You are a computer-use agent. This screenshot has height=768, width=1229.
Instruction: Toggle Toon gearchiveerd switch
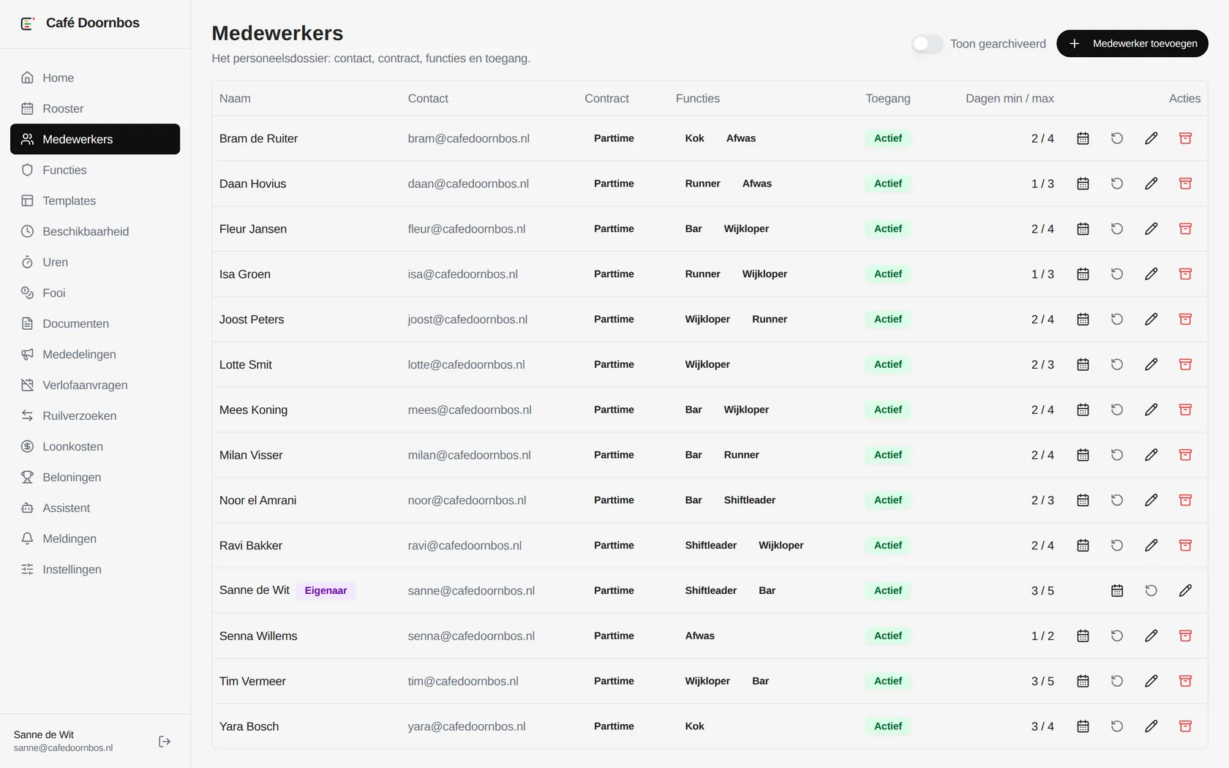[927, 44]
